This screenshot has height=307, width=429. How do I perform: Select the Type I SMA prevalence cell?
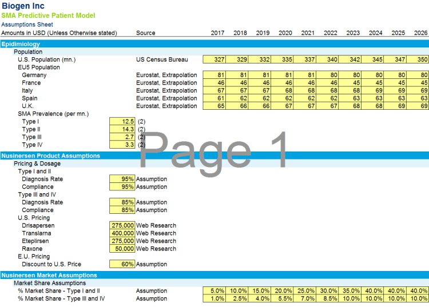click(122, 122)
